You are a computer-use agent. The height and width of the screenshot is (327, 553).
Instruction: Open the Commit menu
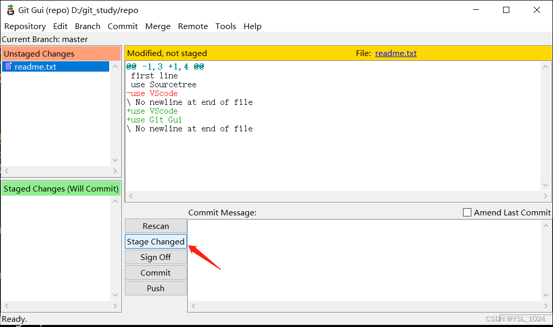[123, 26]
